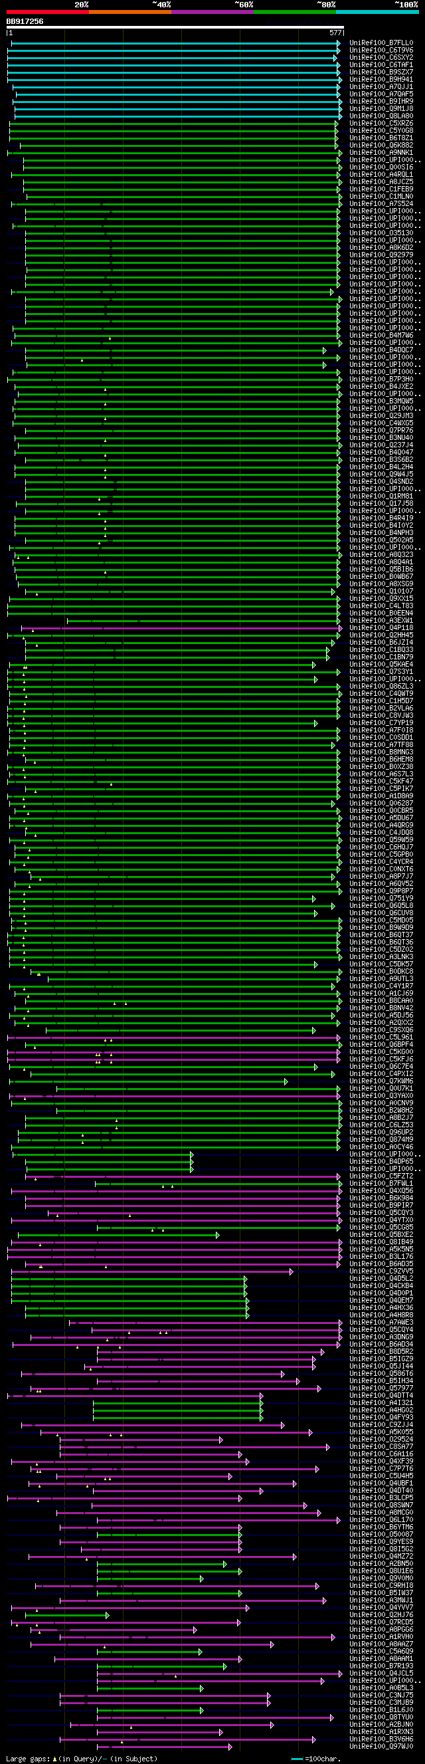Select the UniRef100_Q5BXE2 label

point(381,1235)
